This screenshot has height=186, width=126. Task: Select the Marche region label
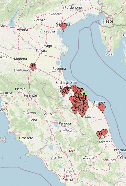coord(91,117)
